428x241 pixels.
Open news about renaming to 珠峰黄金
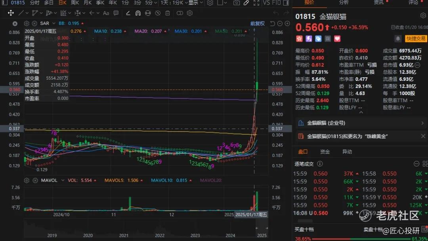point(348,136)
